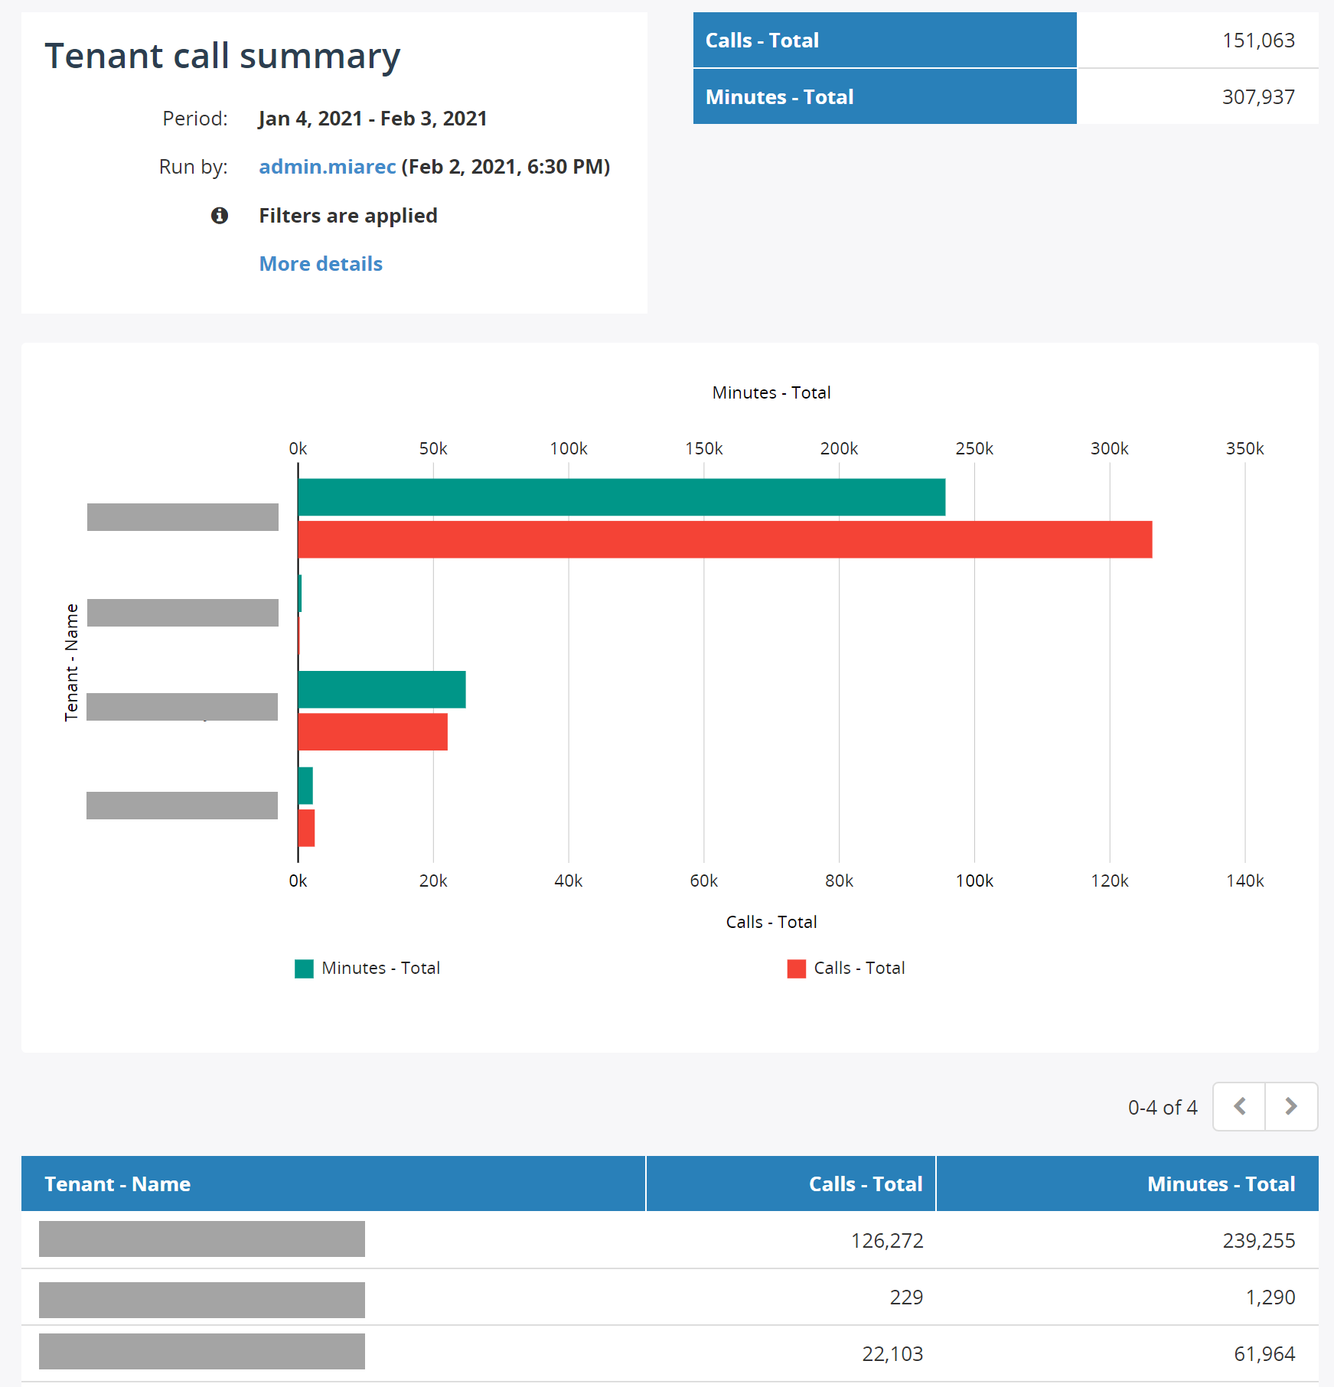Click Calls - Total legend label

tap(859, 968)
